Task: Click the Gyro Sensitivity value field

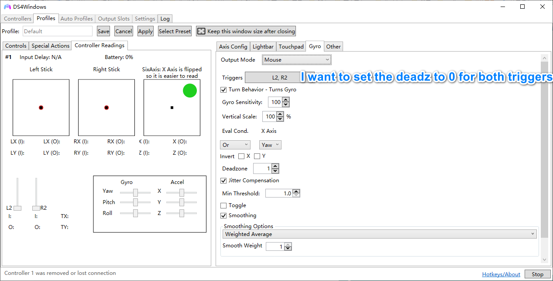Action: [x=275, y=102]
